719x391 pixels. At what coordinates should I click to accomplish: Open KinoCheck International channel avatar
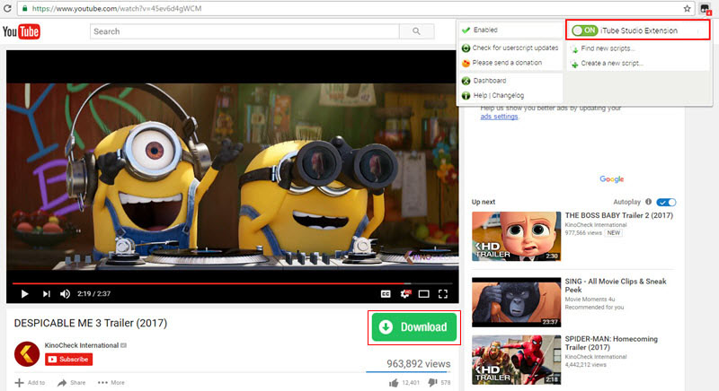pos(27,354)
